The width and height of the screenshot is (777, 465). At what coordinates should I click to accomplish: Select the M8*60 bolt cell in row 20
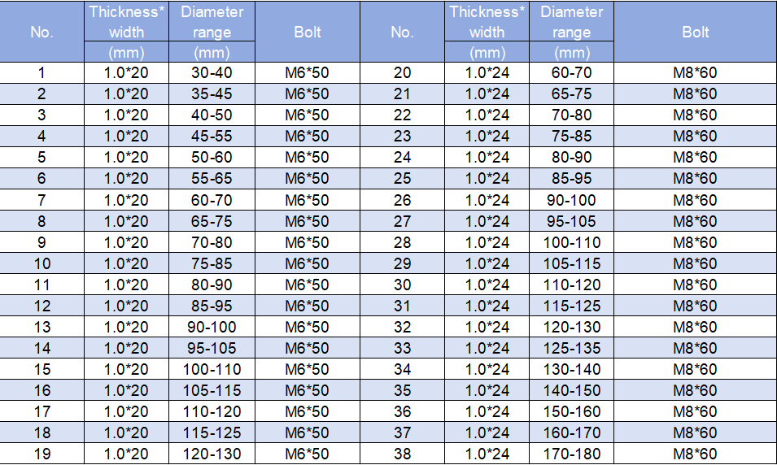pos(696,73)
